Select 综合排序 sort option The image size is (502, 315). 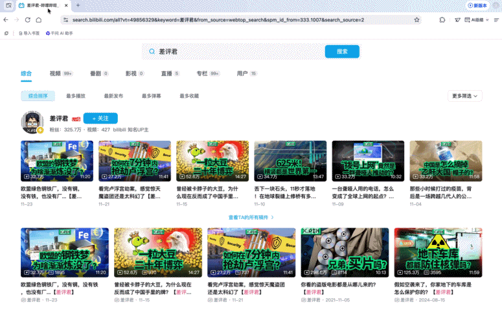(38, 96)
